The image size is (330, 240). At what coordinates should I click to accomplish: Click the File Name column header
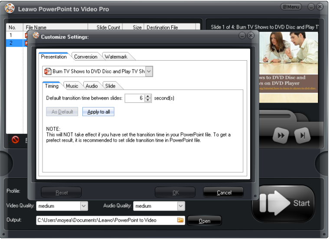pyautogui.click(x=56, y=27)
